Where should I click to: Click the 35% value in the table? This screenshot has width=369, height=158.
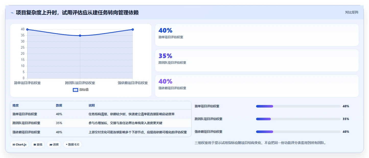point(59,123)
